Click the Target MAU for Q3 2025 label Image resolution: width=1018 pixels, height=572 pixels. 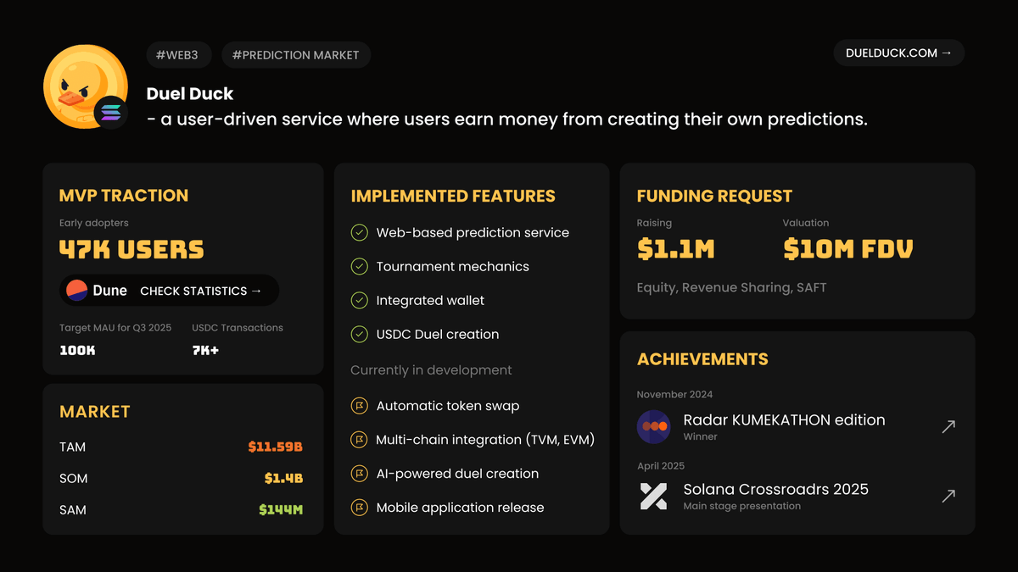[115, 327]
